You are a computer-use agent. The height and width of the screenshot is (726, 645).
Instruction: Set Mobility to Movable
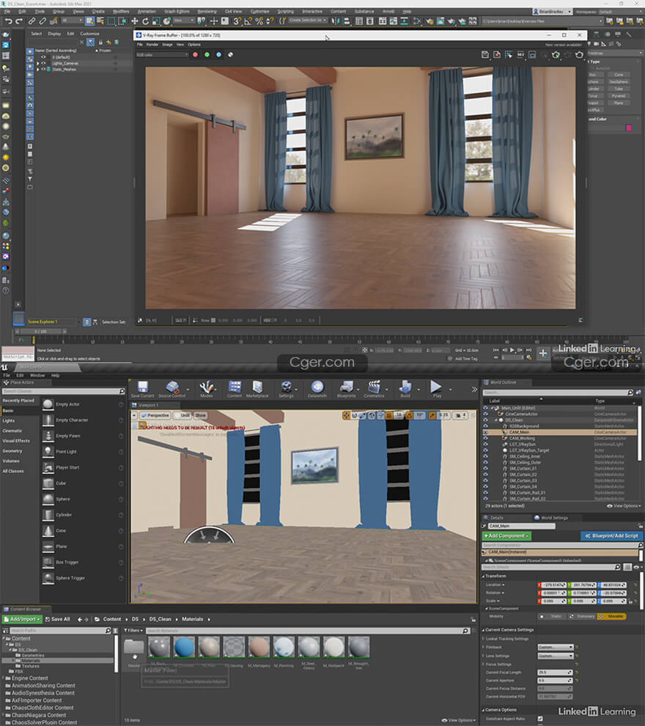612,616
